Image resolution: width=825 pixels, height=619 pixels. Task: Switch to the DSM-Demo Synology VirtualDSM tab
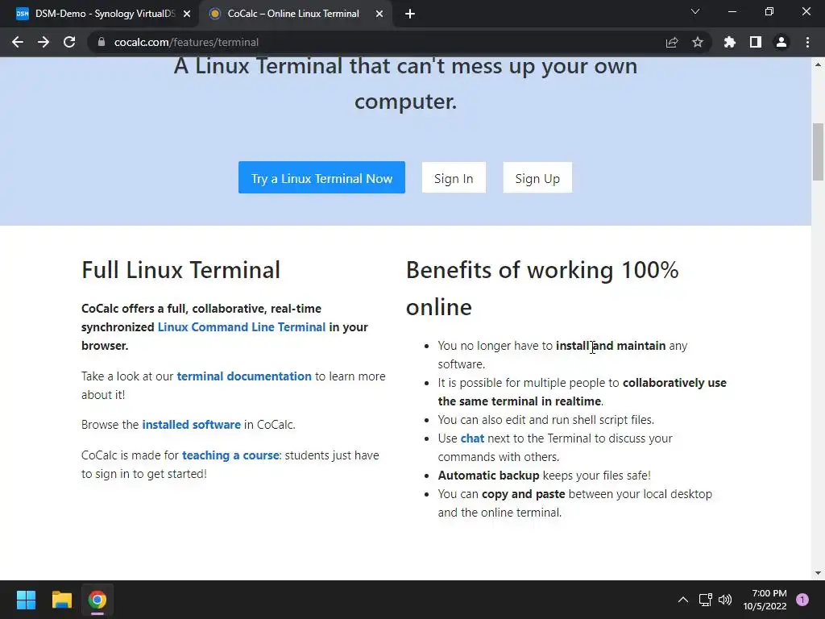(x=99, y=14)
